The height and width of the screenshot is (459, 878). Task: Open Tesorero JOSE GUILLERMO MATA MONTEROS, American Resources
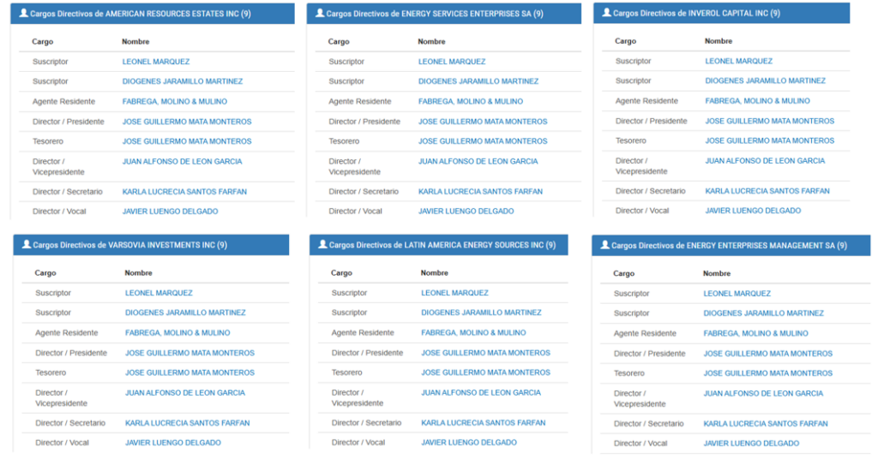(x=187, y=141)
